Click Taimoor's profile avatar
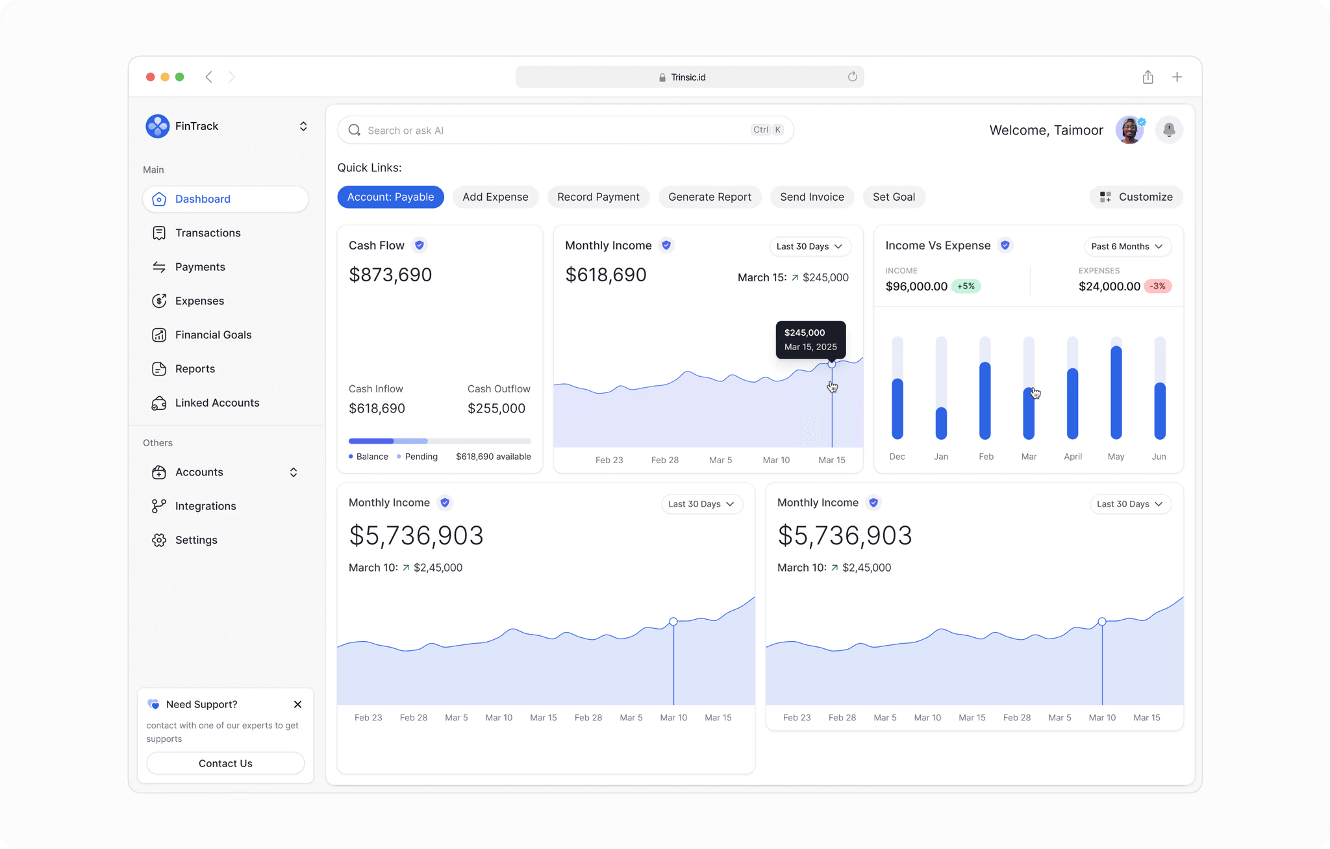Viewport: 1330px width, 849px height. [1130, 130]
